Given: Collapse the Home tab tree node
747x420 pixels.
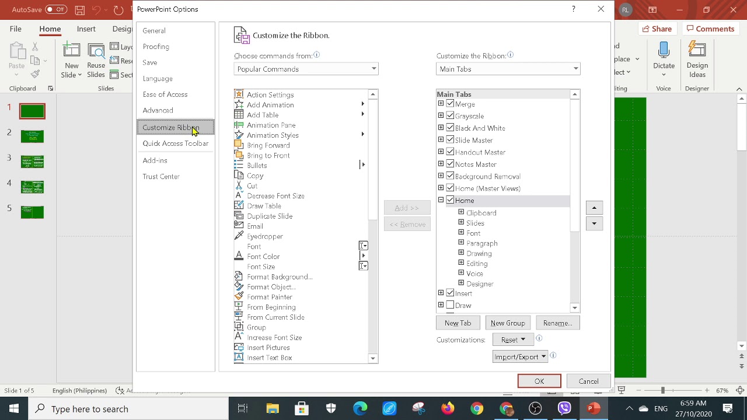Looking at the screenshot, I should tap(441, 200).
